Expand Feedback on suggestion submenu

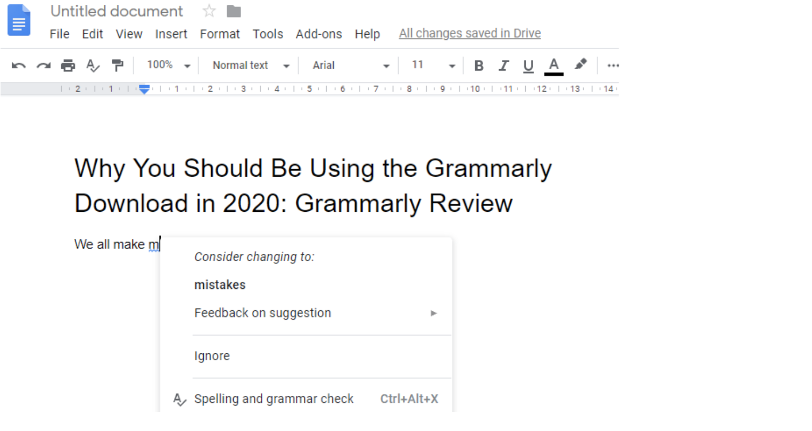pyautogui.click(x=316, y=313)
